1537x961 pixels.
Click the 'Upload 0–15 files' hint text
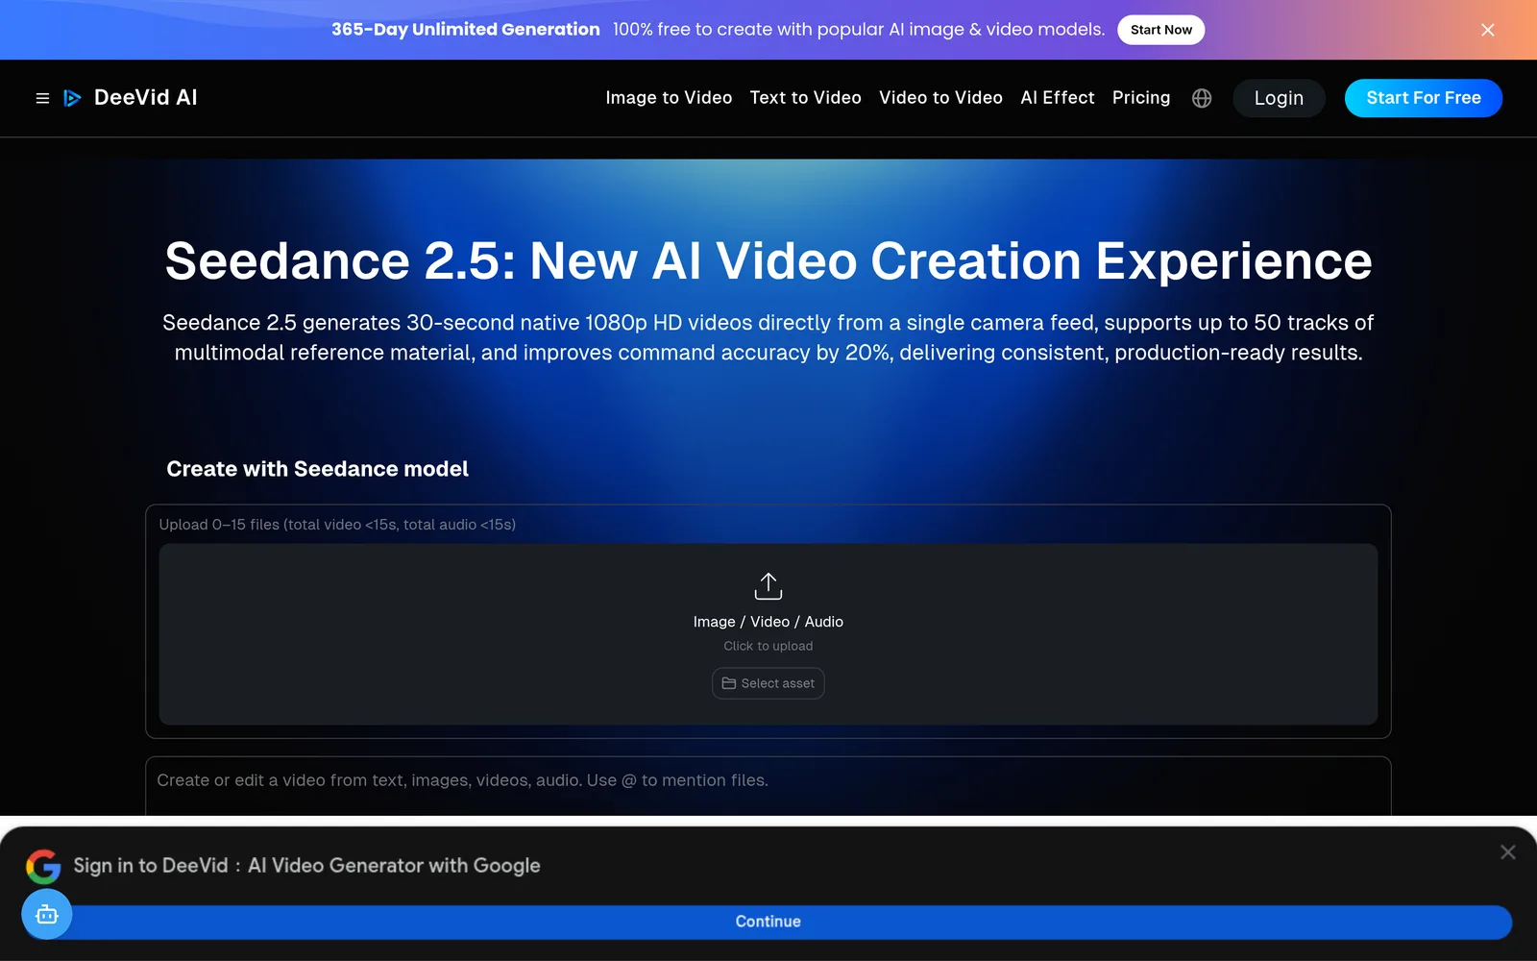point(337,525)
